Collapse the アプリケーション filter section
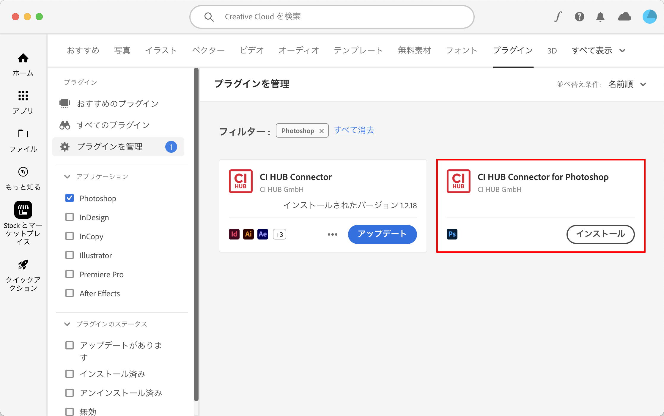Screen dimensions: 664x416 click(67, 177)
